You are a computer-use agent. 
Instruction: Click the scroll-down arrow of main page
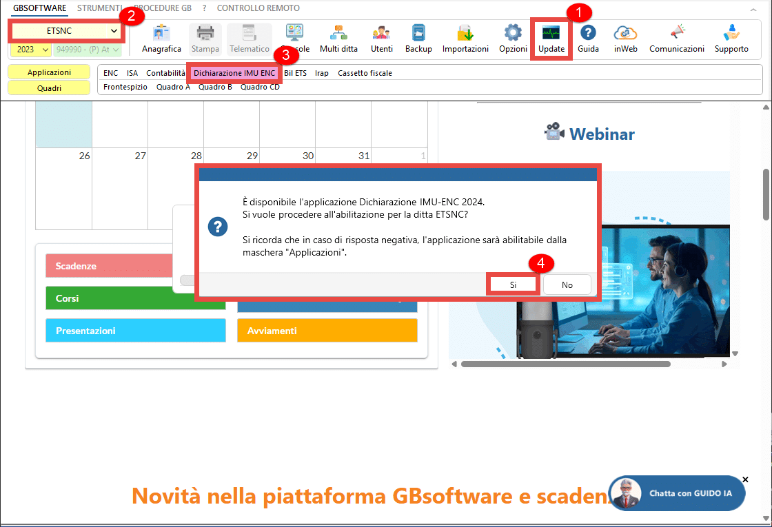point(766,519)
